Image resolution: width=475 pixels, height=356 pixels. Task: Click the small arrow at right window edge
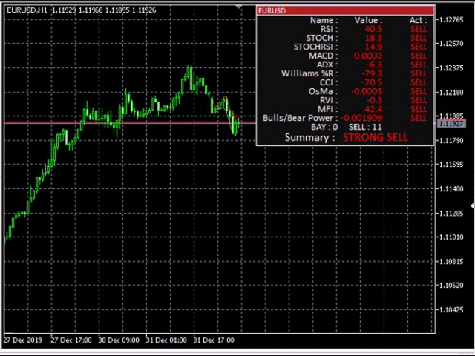(x=472, y=206)
